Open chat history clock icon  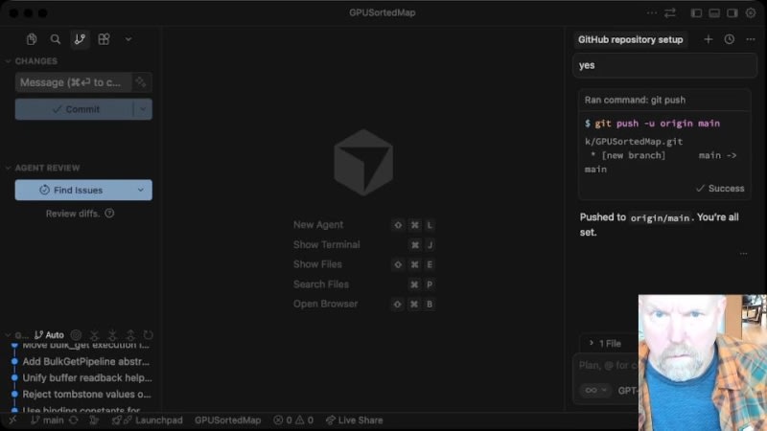(x=730, y=39)
